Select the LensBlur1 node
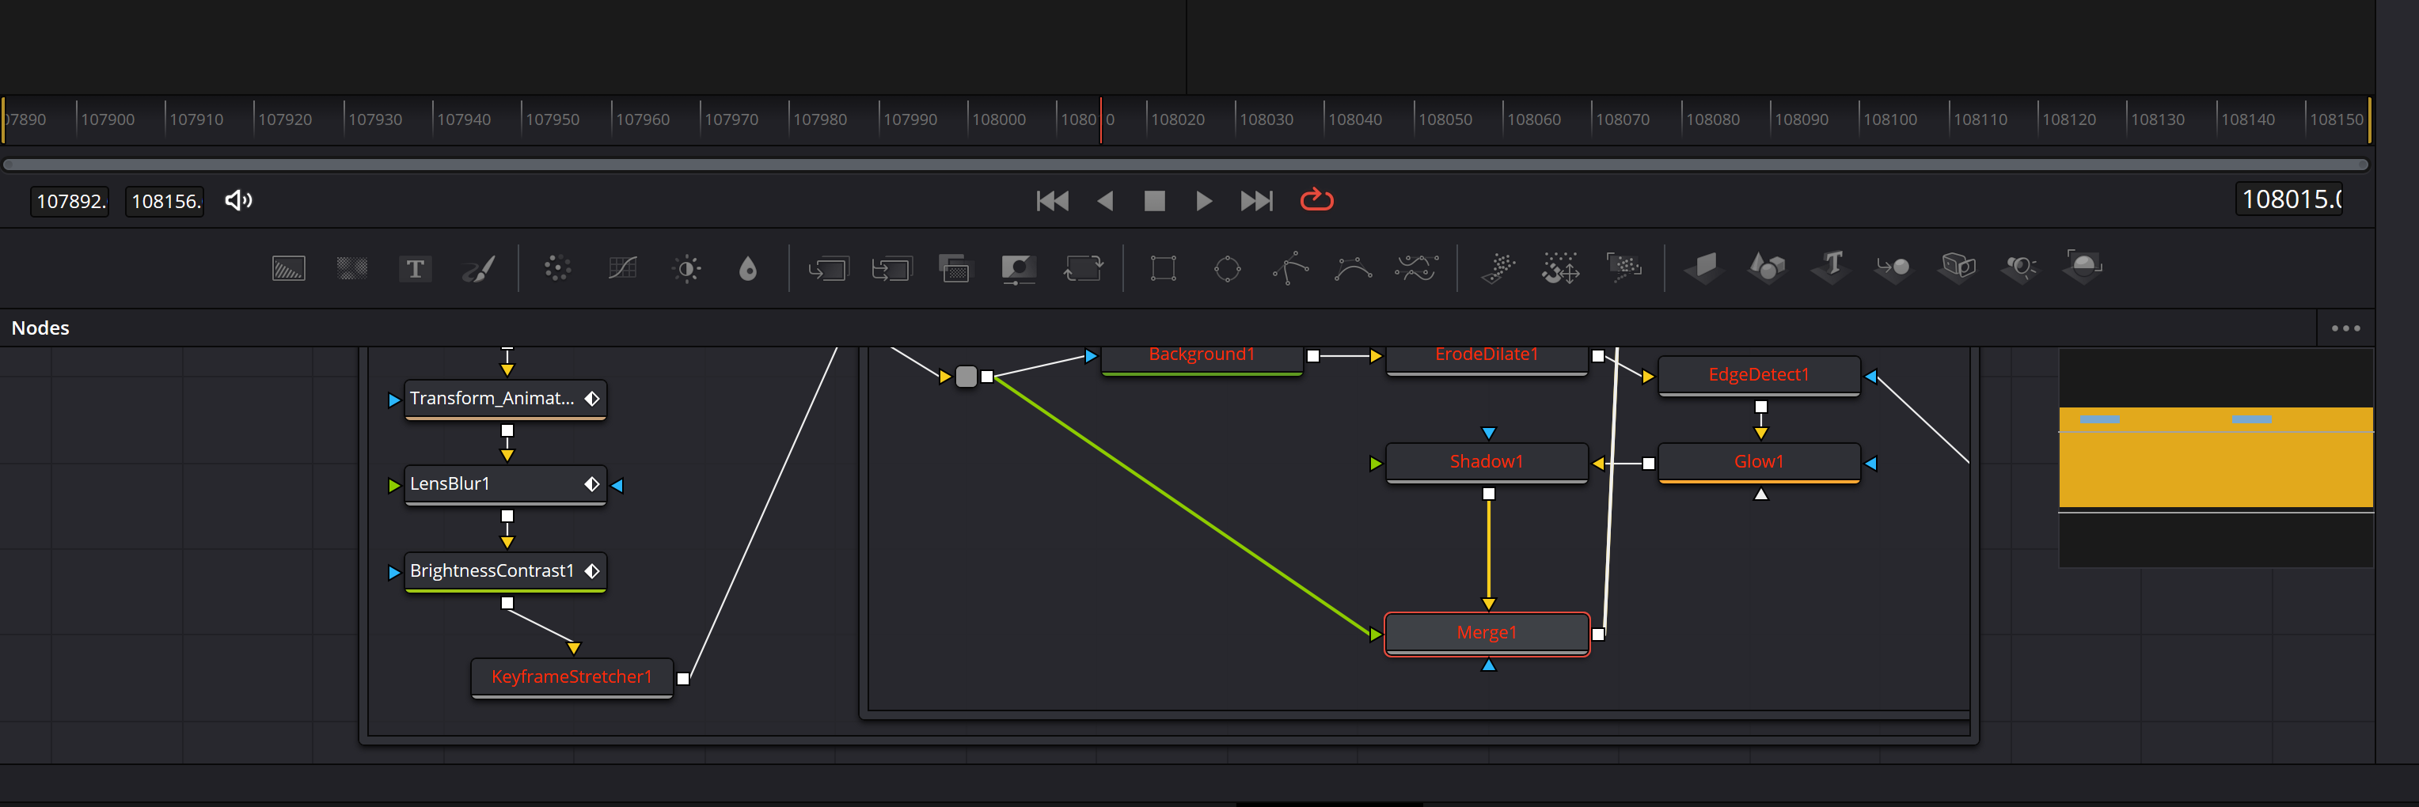The image size is (2419, 807). pyautogui.click(x=505, y=484)
